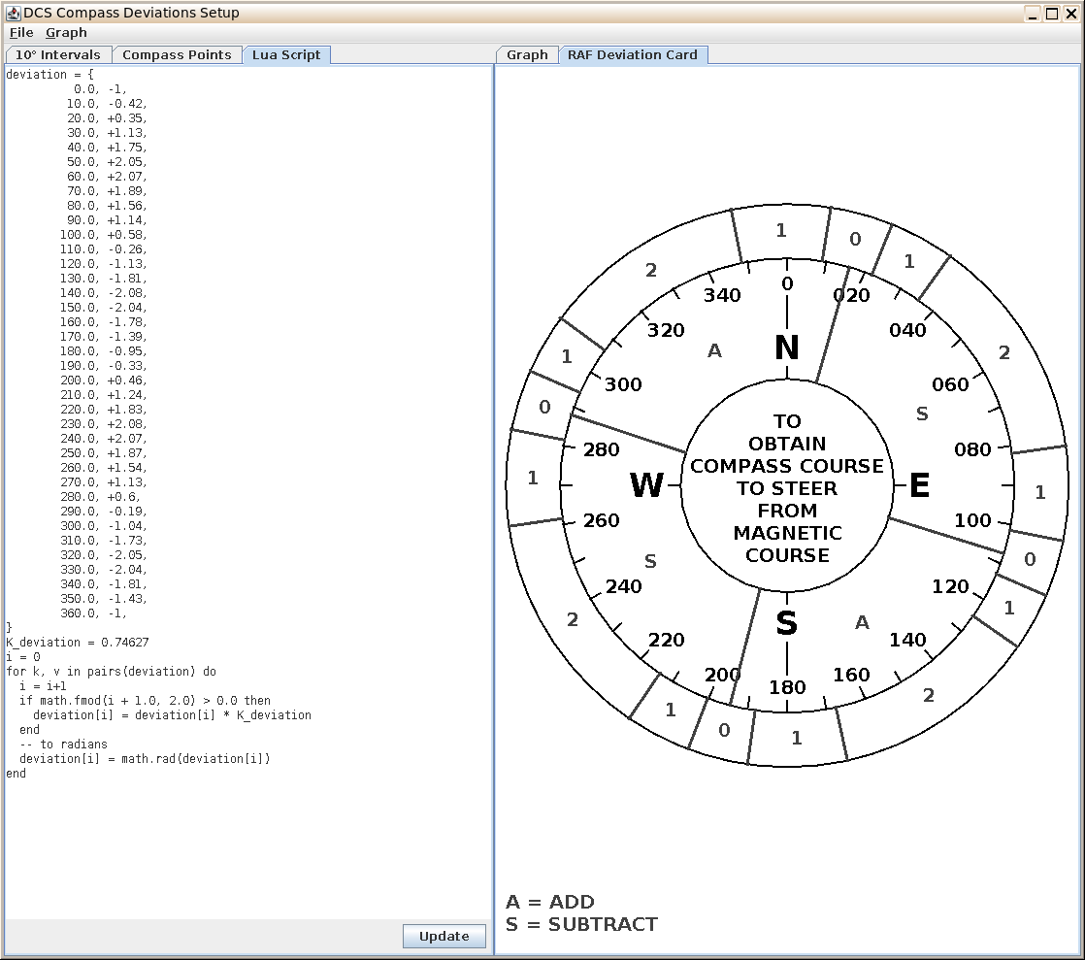
Task: Click the Java application icon in title bar
Action: point(13,13)
